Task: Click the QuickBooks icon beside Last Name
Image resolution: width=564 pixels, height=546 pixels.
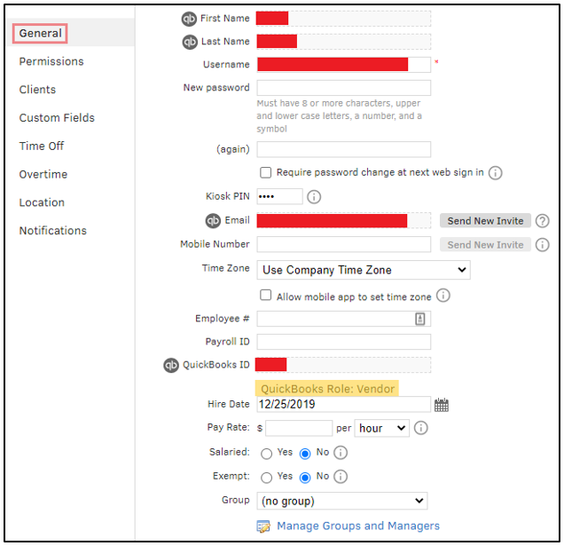Action: [190, 42]
